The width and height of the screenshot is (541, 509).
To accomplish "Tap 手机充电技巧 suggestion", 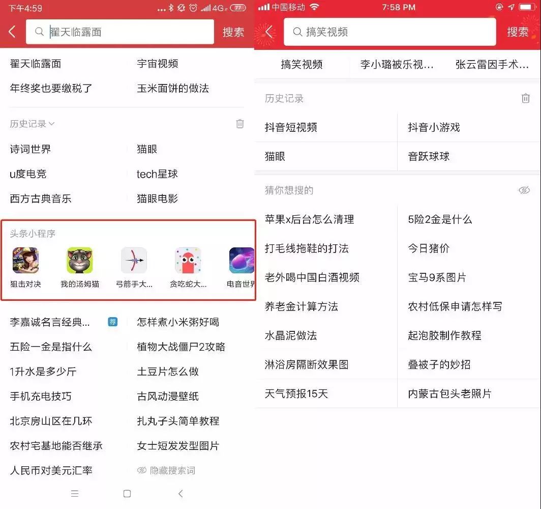I will point(41,396).
